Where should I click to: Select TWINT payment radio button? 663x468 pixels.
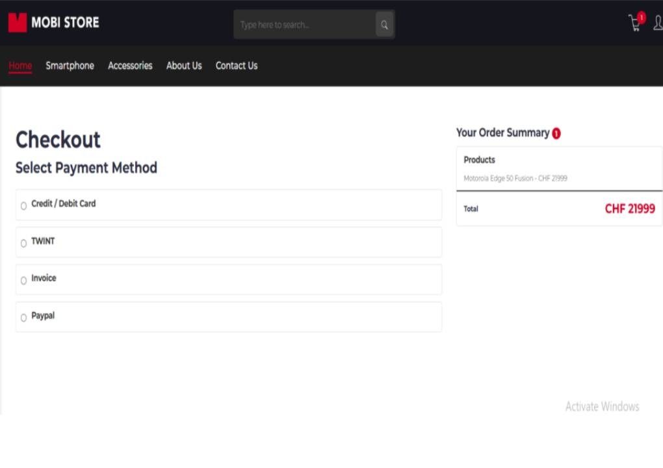[x=23, y=243]
